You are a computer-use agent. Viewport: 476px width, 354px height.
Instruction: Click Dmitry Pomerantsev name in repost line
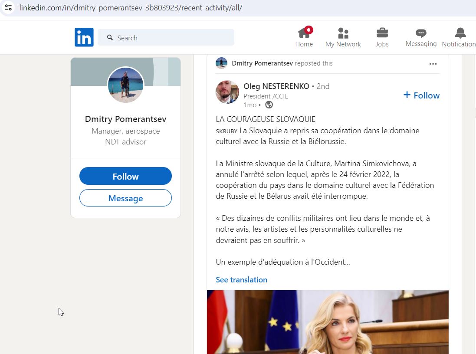tap(262, 63)
